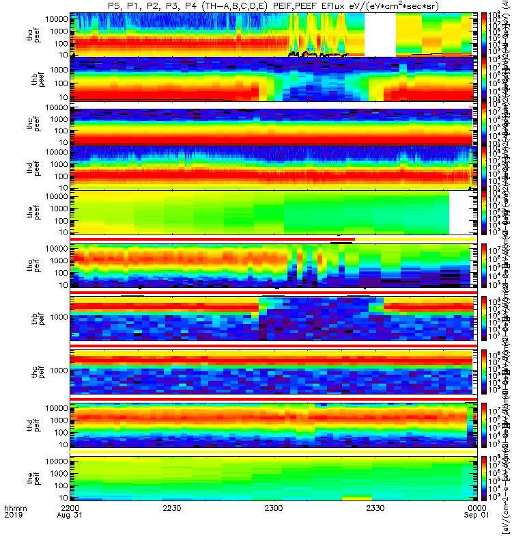
Task: Select the 'thd peef' axis label
Action: [33, 168]
